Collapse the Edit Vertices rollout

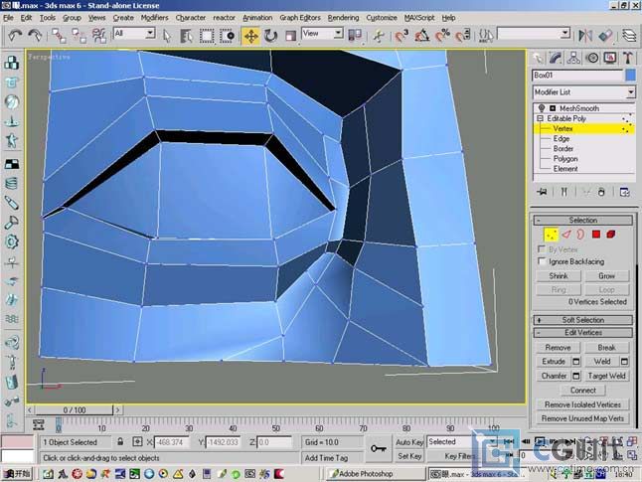point(583,333)
